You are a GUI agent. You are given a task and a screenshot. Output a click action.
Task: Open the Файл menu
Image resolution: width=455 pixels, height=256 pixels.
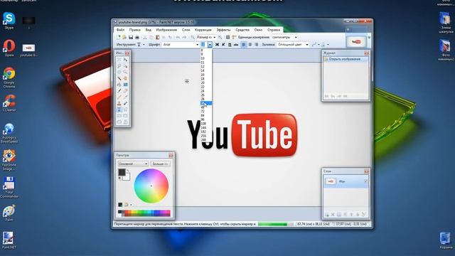point(120,30)
